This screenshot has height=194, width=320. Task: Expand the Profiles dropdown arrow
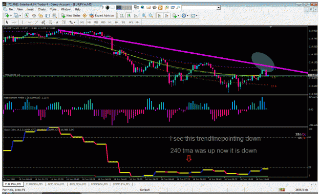(x=20, y=16)
